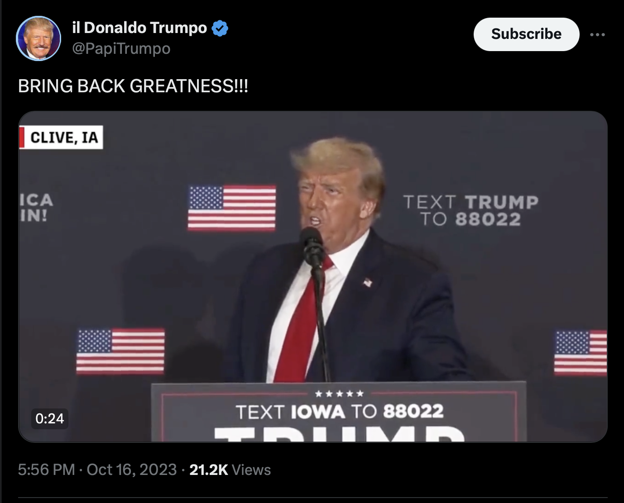624x503 pixels.
Task: Visit the @PapiTrumpo handle link
Action: pos(121,48)
